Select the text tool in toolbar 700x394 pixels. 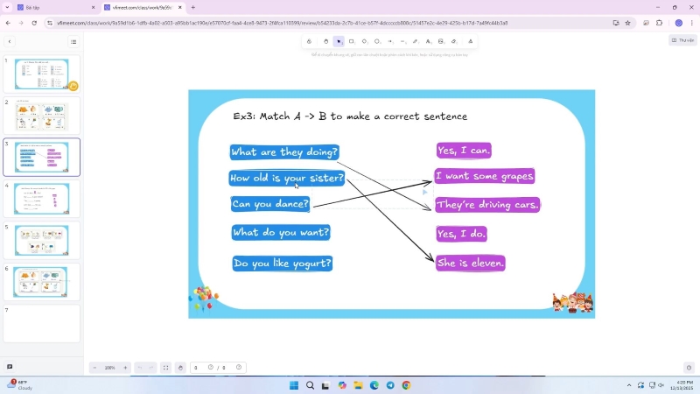pos(428,41)
